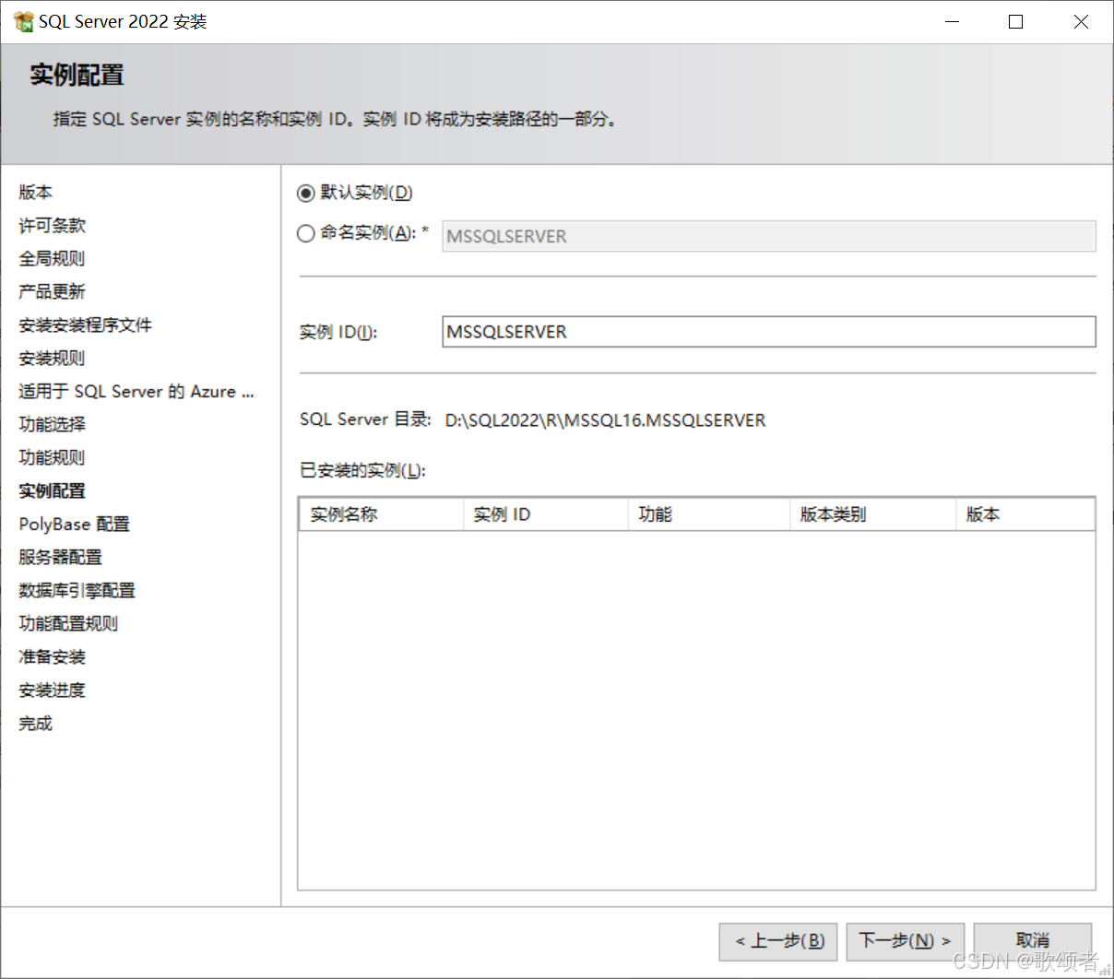
Task: Select the 许可条款 step
Action: tap(53, 226)
